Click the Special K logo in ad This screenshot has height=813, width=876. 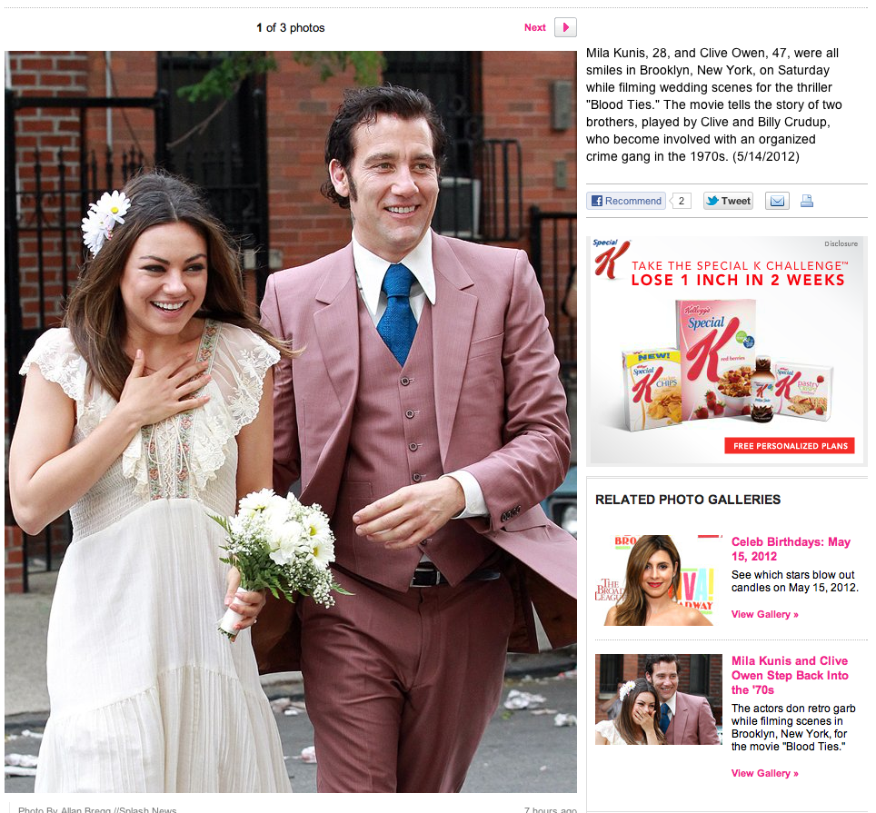coord(606,258)
